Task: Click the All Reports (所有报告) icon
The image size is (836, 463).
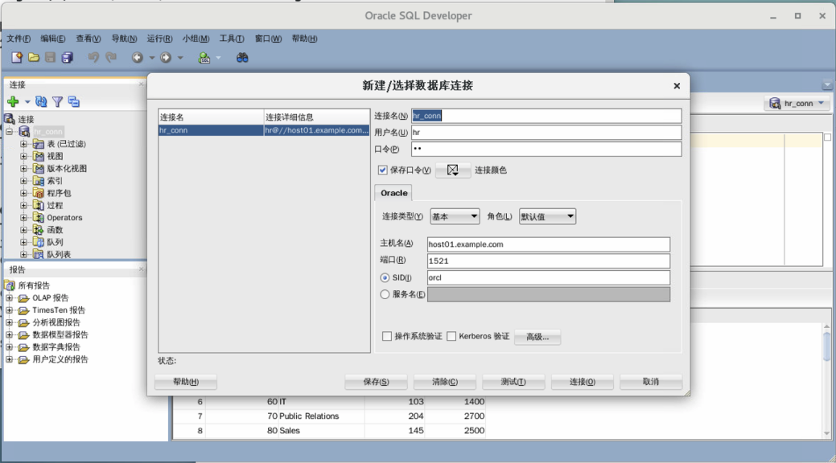Action: pos(10,285)
